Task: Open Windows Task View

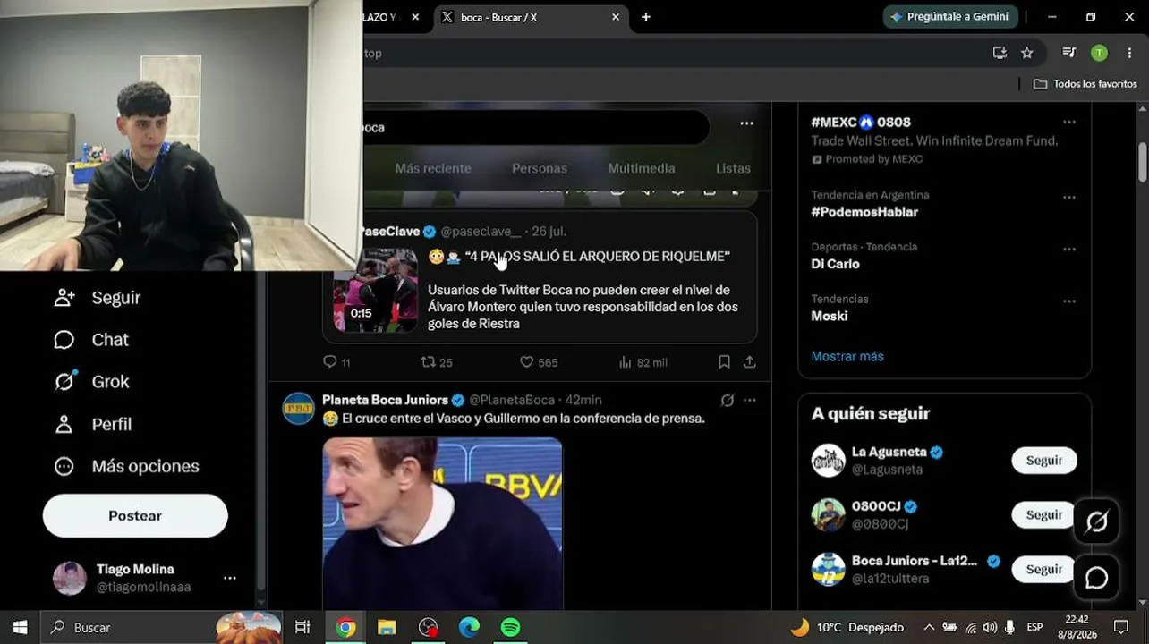Action: pyautogui.click(x=302, y=627)
